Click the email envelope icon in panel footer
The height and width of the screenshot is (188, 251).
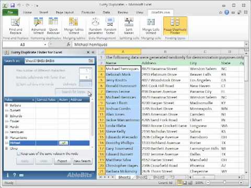tap(21, 175)
